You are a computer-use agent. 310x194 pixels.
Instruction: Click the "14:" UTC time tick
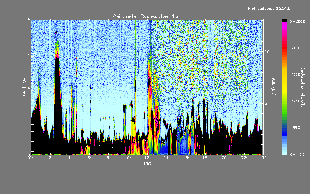click(167, 158)
